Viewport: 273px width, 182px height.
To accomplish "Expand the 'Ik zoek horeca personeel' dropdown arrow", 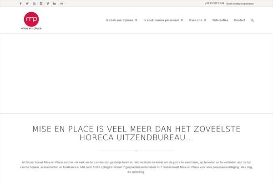I will click(182, 20).
